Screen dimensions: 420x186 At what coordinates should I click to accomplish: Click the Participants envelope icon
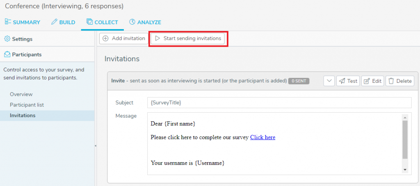point(7,54)
